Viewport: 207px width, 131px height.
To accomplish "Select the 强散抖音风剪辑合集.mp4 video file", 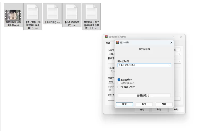I will tap(13, 15).
